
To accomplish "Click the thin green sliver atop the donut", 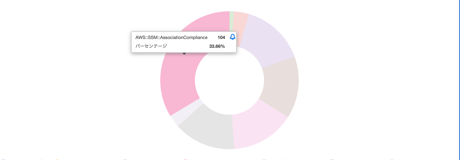I will click(231, 16).
